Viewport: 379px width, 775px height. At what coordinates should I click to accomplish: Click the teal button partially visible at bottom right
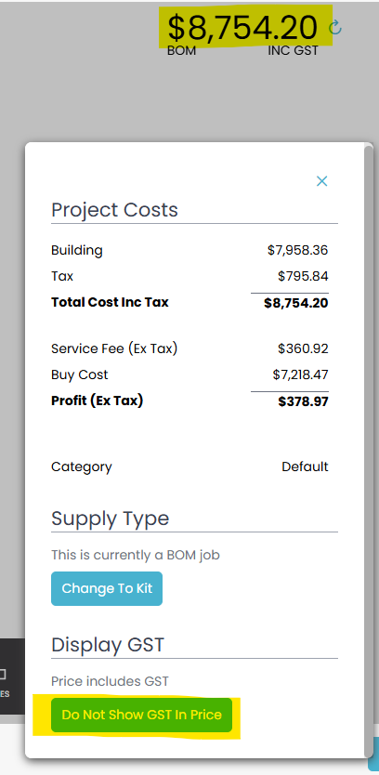pyautogui.click(x=373, y=755)
